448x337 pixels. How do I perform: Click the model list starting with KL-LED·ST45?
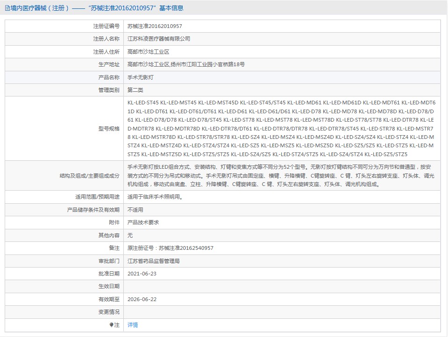pos(281,129)
